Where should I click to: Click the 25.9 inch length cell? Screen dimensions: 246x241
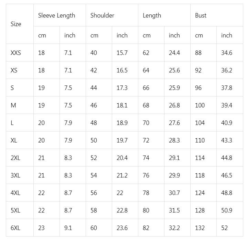(174, 88)
